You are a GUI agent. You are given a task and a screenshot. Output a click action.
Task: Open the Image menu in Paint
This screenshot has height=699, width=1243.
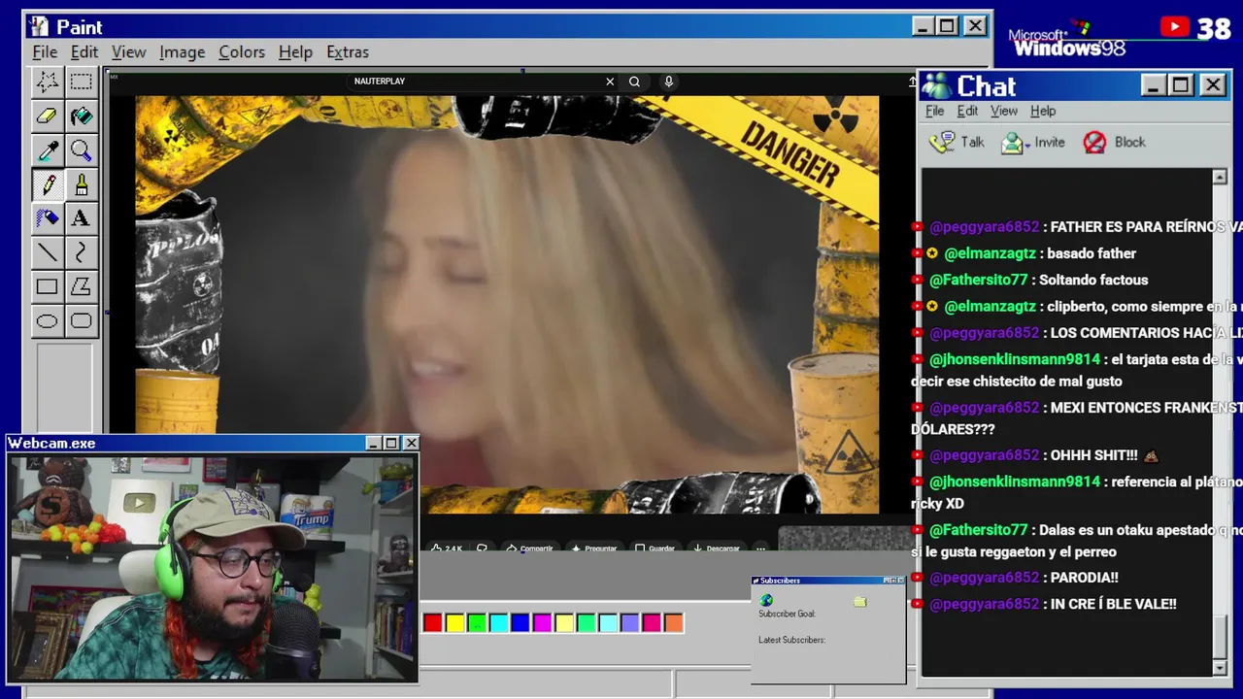click(183, 52)
